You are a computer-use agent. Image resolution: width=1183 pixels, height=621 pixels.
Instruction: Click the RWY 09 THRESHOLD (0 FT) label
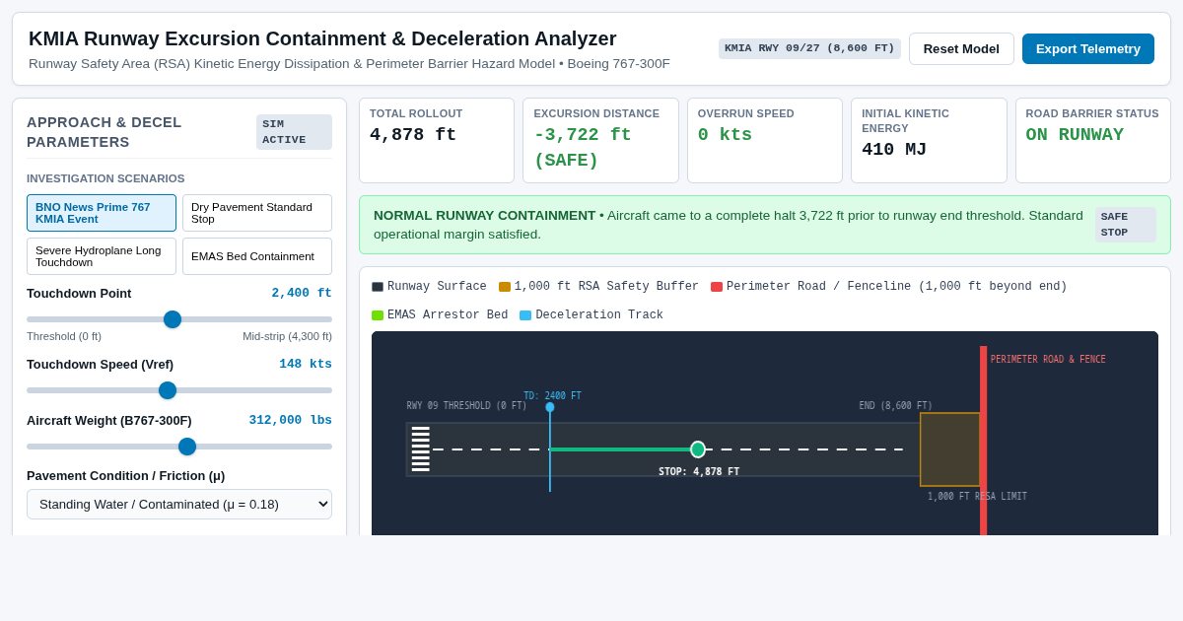[x=466, y=406]
